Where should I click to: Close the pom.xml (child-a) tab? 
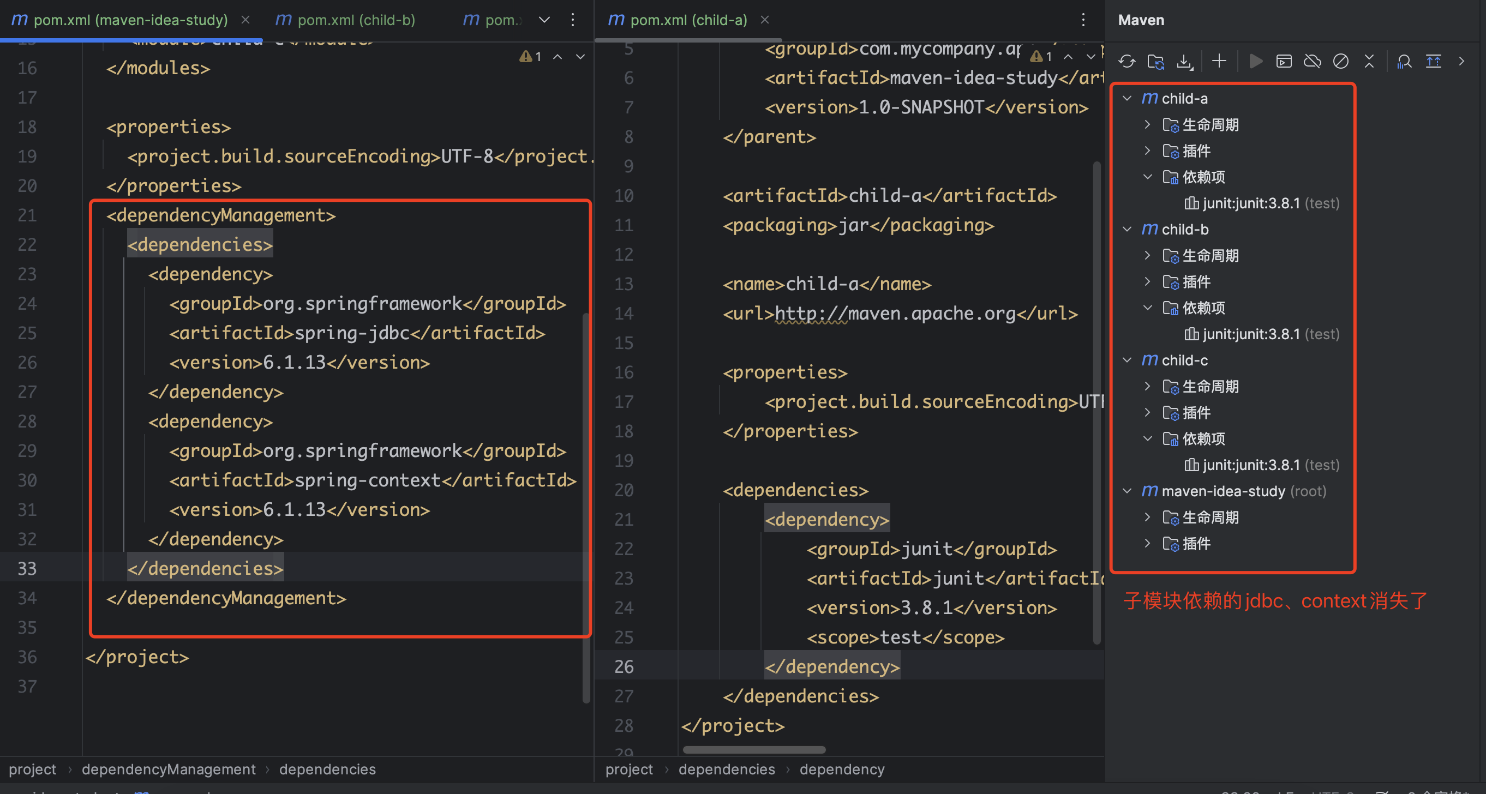[x=765, y=20]
